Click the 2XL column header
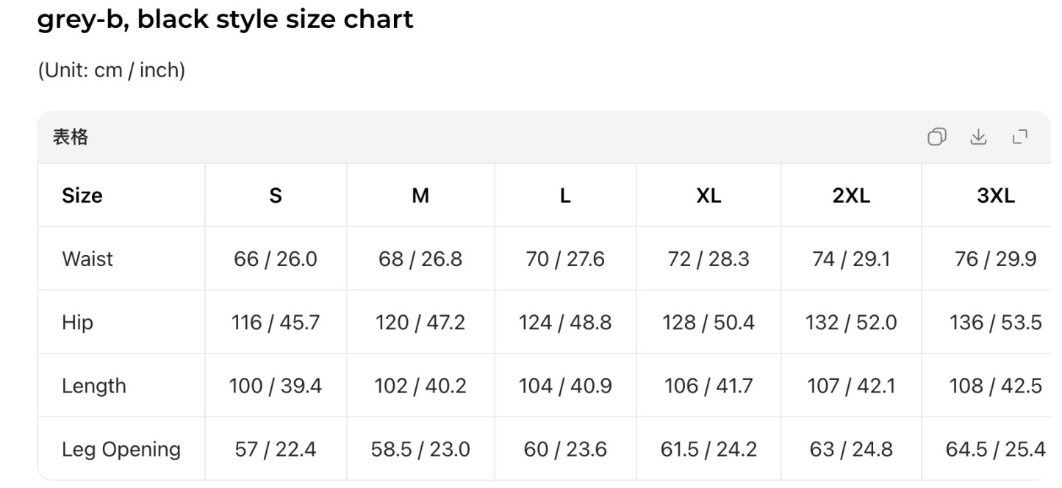The image size is (1062, 488). point(851,195)
